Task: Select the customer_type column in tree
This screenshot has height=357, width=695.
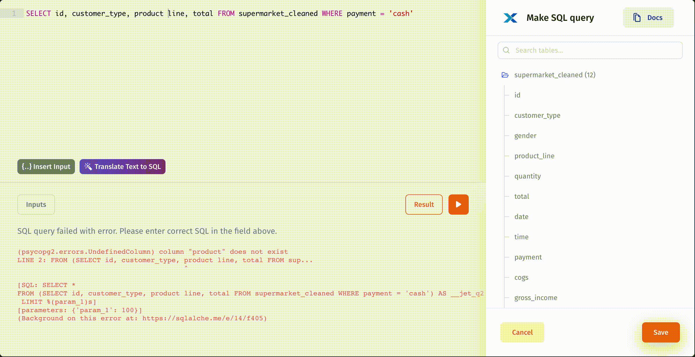Action: click(537, 115)
